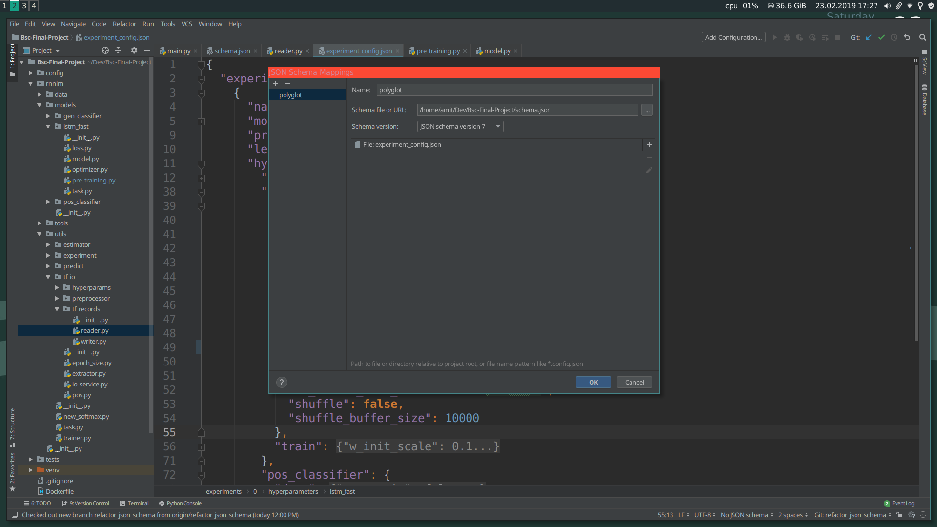This screenshot has height=527, width=937.
Task: Switch to the pre_training.py tab
Action: [x=438, y=51]
